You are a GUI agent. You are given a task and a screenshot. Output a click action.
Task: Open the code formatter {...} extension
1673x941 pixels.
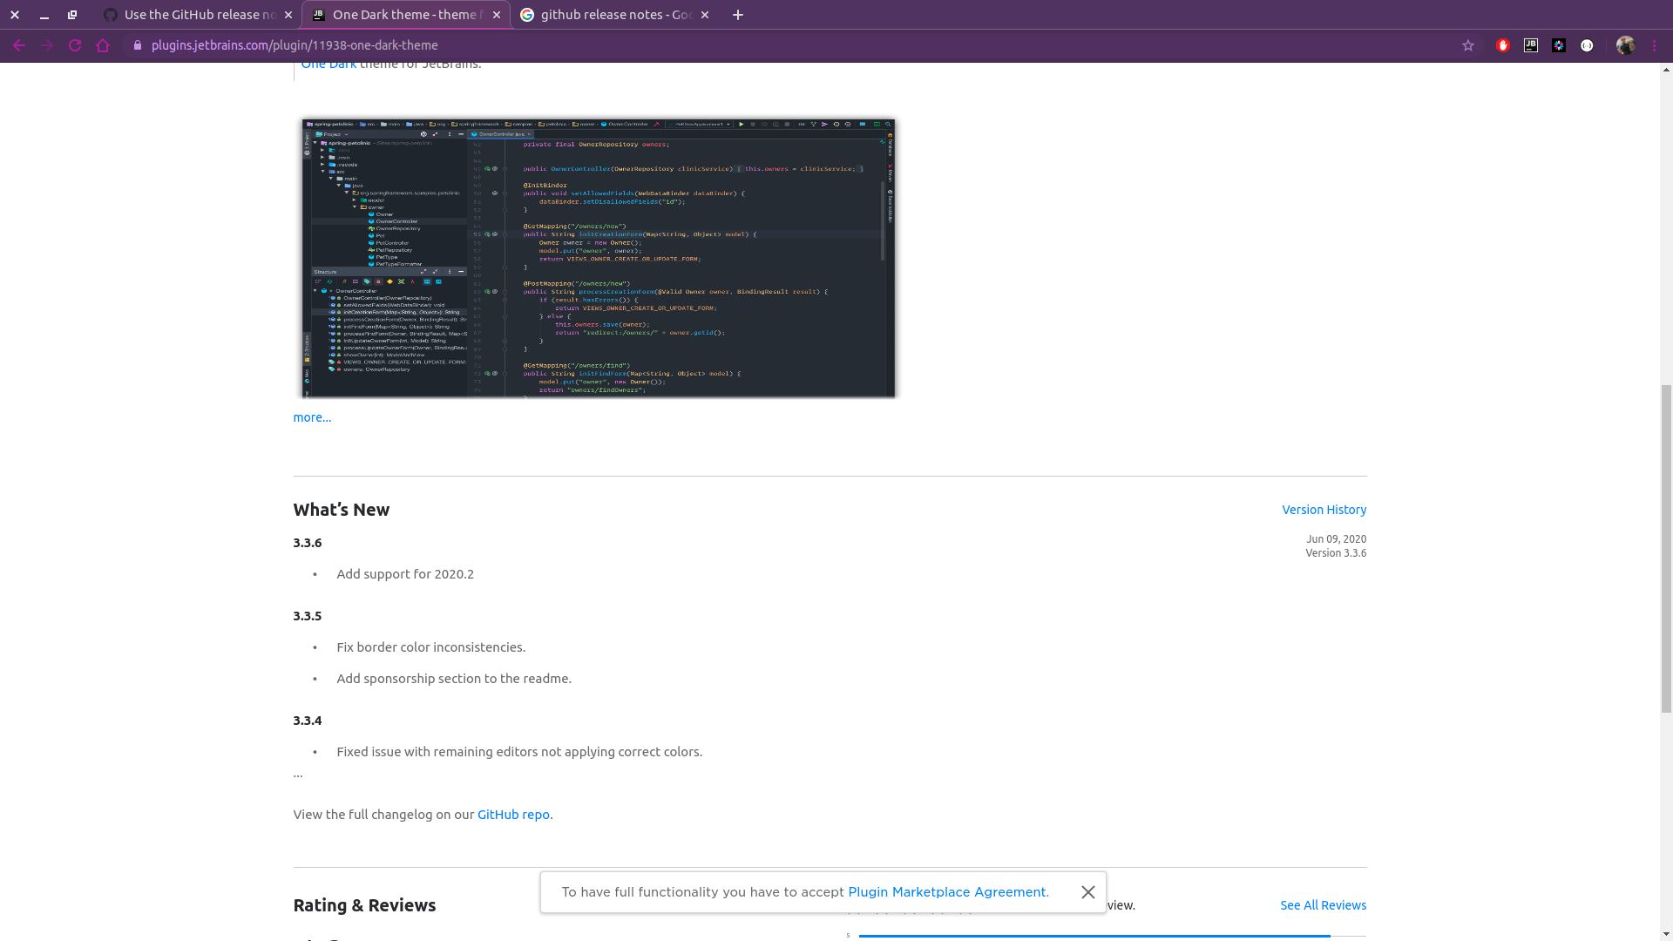(x=1587, y=45)
